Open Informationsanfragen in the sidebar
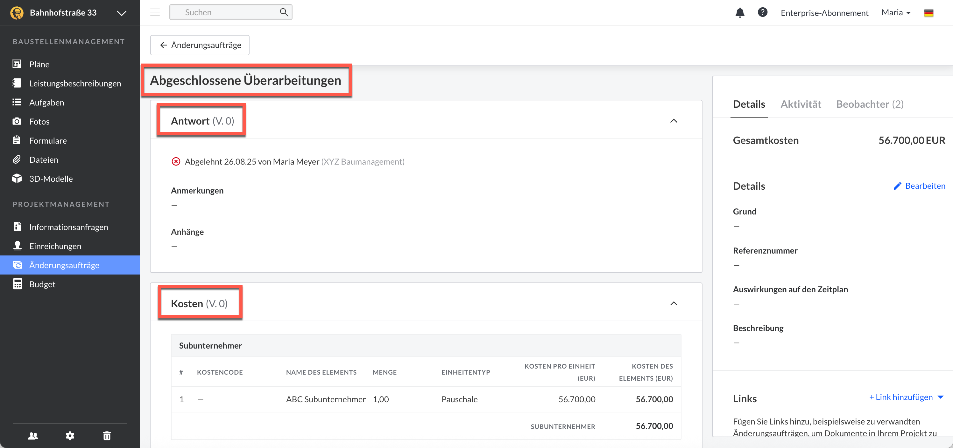The image size is (953, 448). pyautogui.click(x=68, y=227)
